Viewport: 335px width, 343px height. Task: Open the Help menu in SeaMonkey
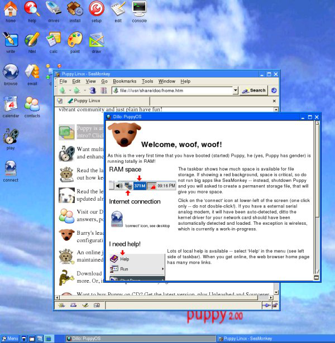click(x=185, y=81)
